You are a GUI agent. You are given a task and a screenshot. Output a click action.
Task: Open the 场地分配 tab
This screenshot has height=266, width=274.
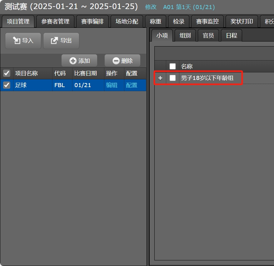pyautogui.click(x=127, y=22)
